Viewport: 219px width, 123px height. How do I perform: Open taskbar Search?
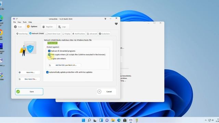89,120
